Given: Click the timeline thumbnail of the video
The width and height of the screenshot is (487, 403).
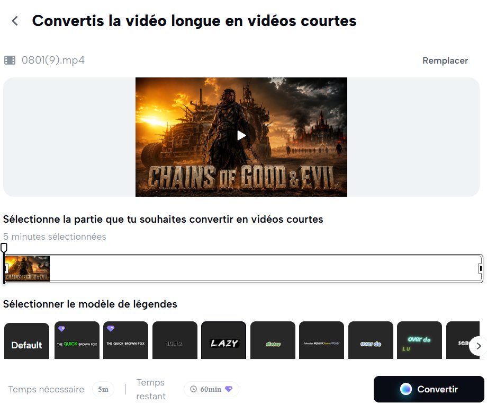Looking at the screenshot, I should tap(28, 268).
